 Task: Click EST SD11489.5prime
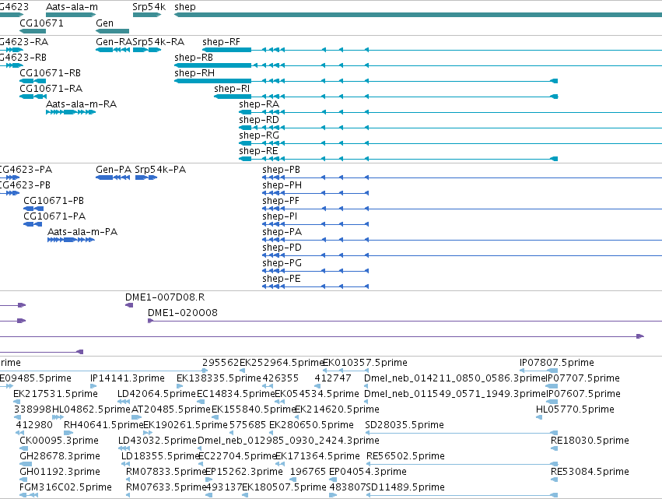point(405,487)
